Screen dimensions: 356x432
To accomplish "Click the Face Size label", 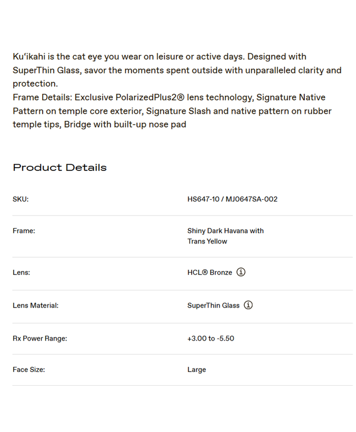I will 28,370.
